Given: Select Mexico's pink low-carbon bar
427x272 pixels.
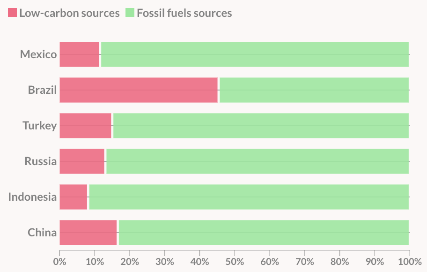Looking at the screenshot, I should (79, 54).
